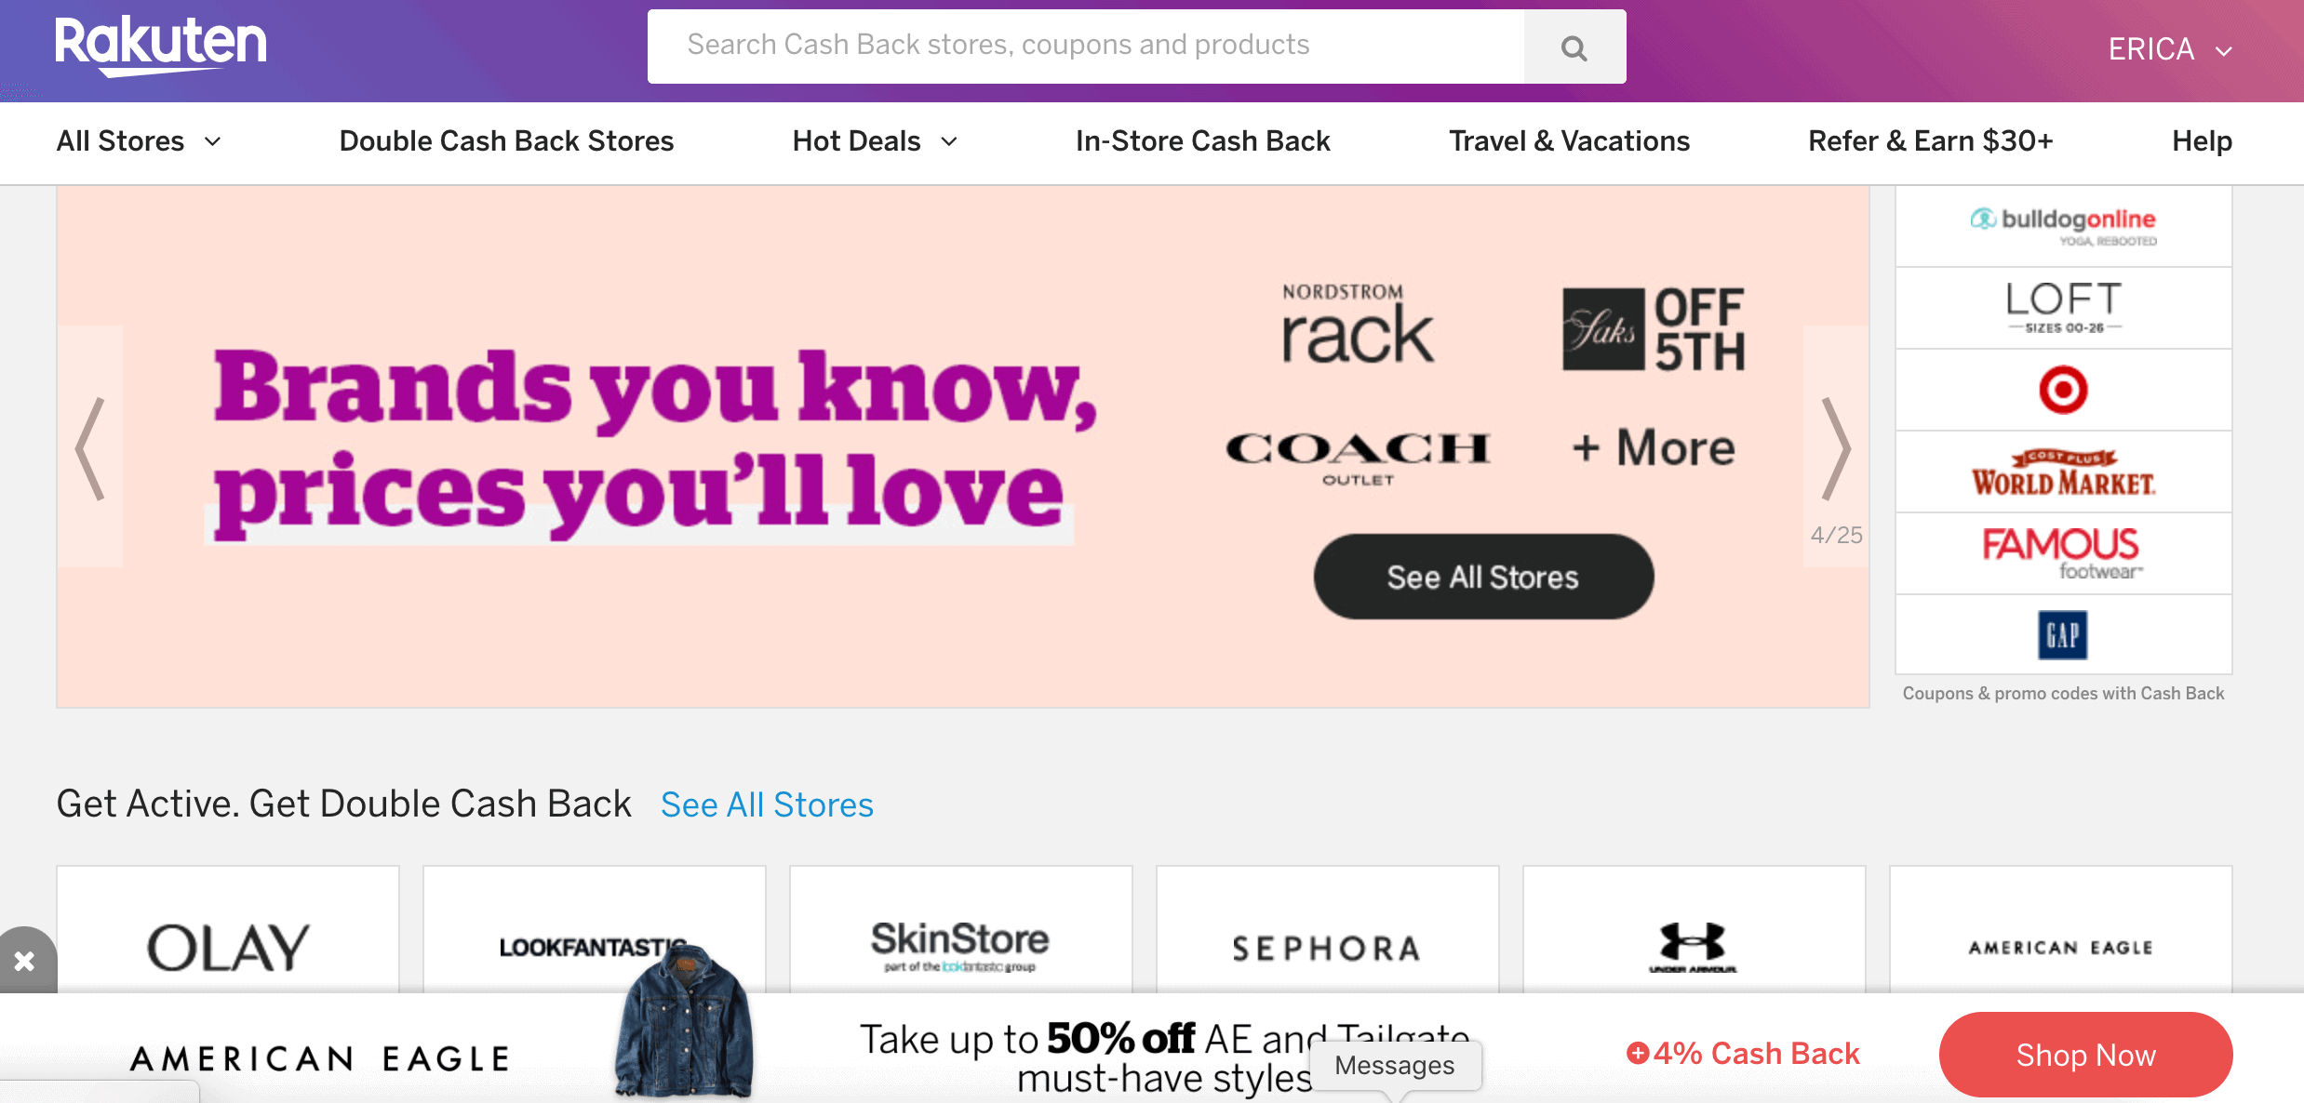Click the denim jacket image in ad

(684, 1021)
